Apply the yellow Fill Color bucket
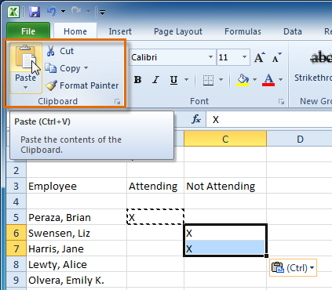This screenshot has height=290, width=332. (x=243, y=80)
